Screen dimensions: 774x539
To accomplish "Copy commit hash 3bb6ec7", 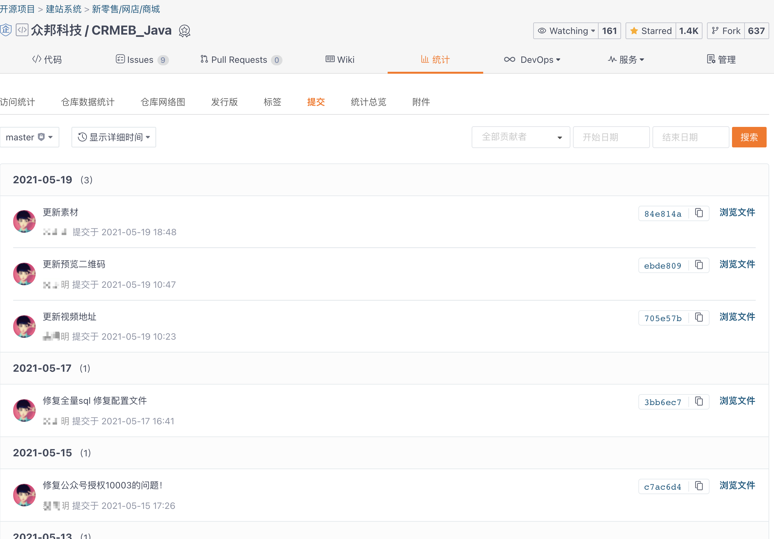I will [699, 402].
